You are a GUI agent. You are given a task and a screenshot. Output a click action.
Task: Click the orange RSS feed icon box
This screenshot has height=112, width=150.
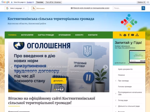(x=34, y=8)
